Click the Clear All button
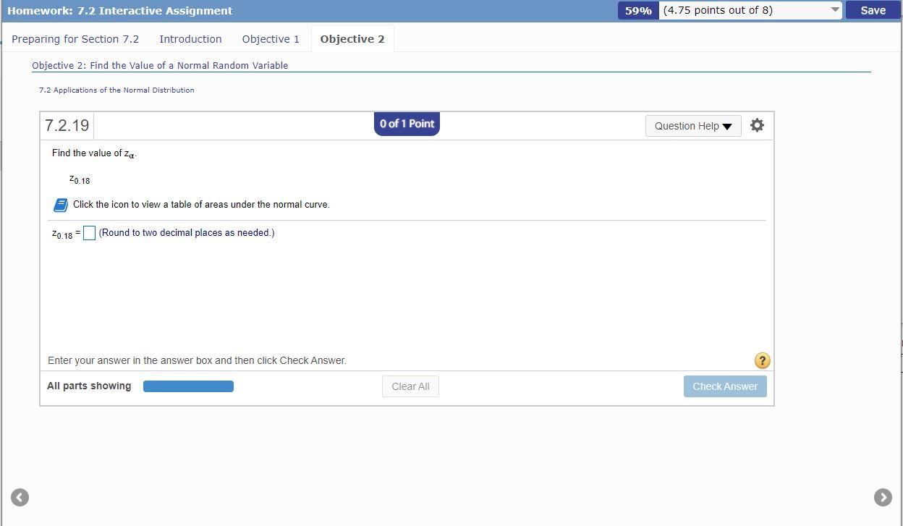 click(410, 386)
